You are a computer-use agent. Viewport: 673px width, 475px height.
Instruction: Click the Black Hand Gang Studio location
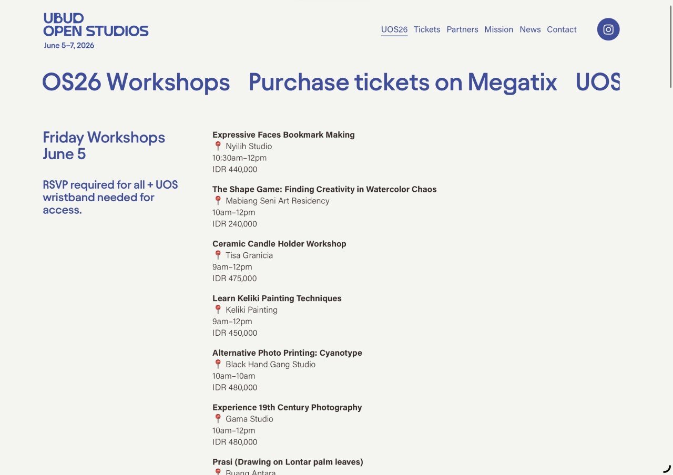[271, 365]
